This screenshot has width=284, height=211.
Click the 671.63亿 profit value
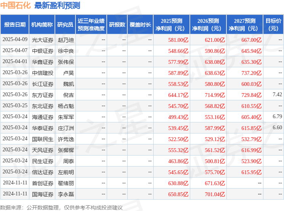215,183
